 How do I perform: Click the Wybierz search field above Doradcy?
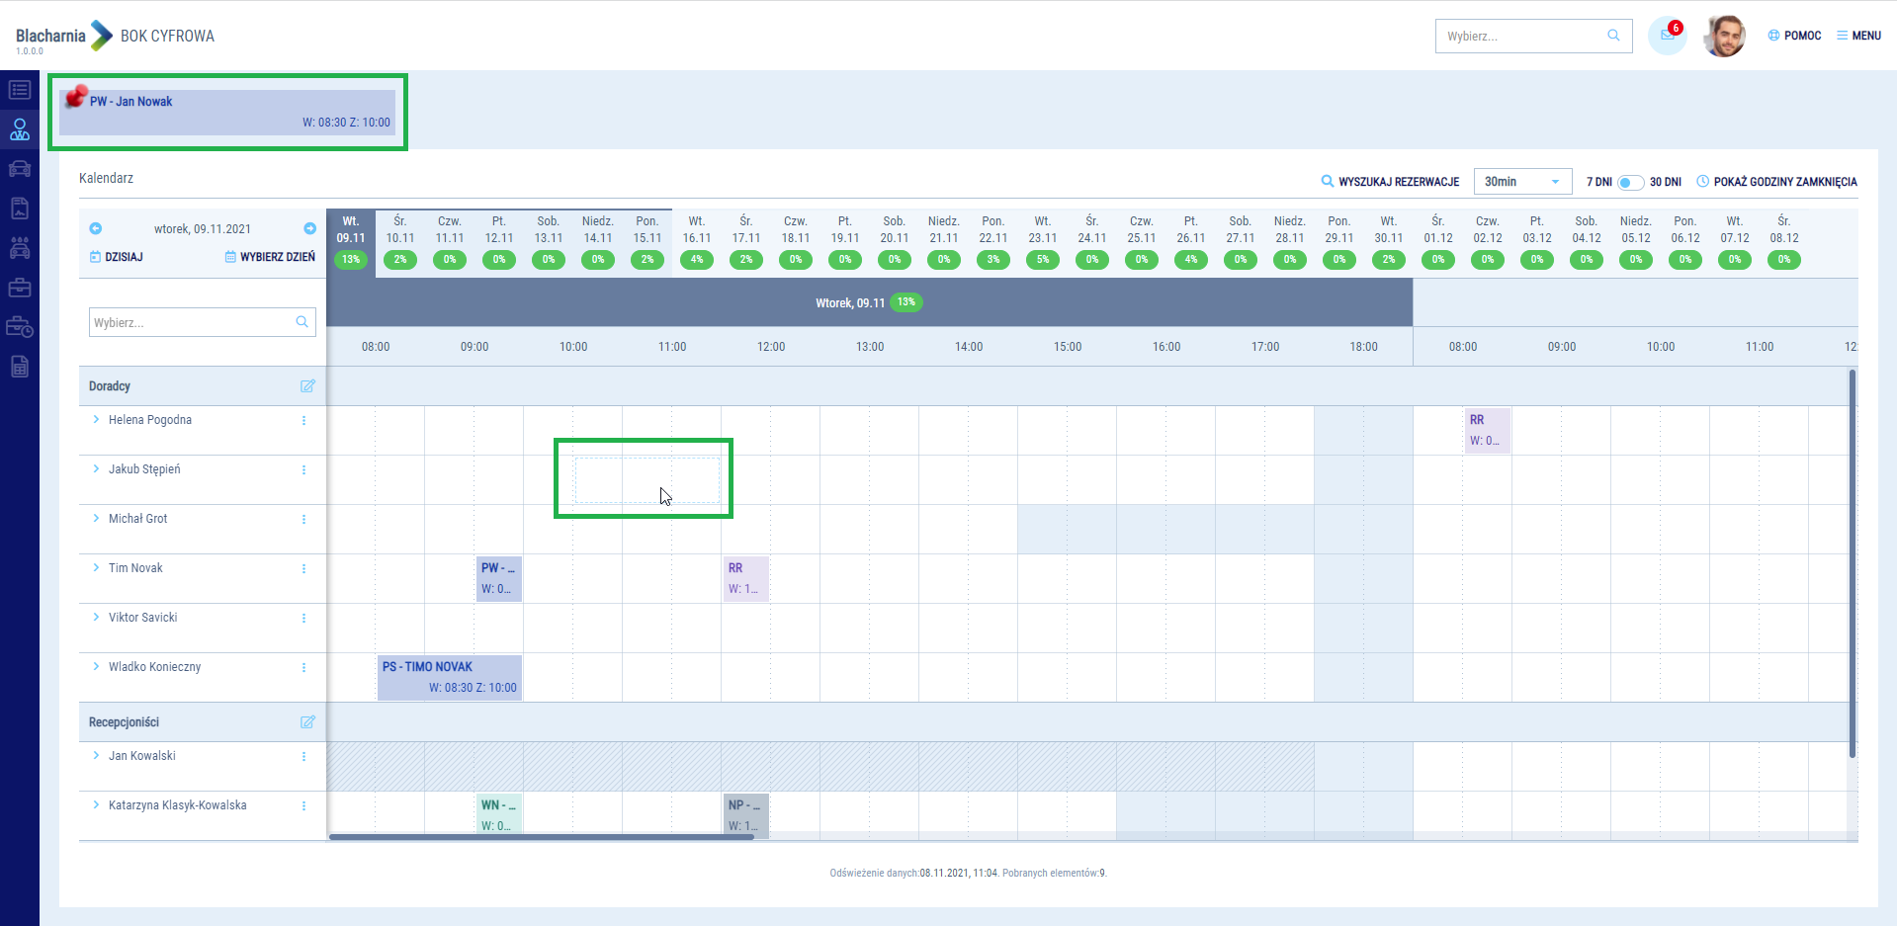pos(193,322)
